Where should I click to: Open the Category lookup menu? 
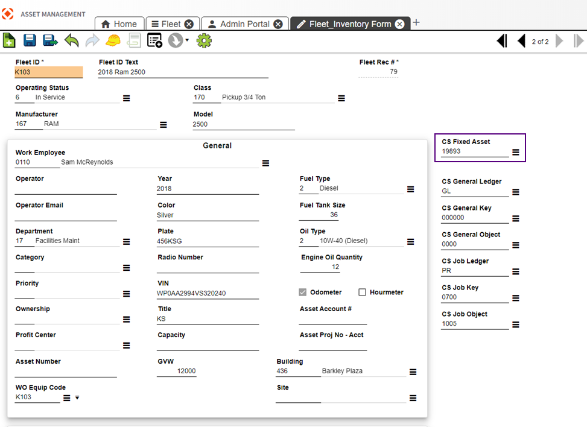click(x=127, y=268)
